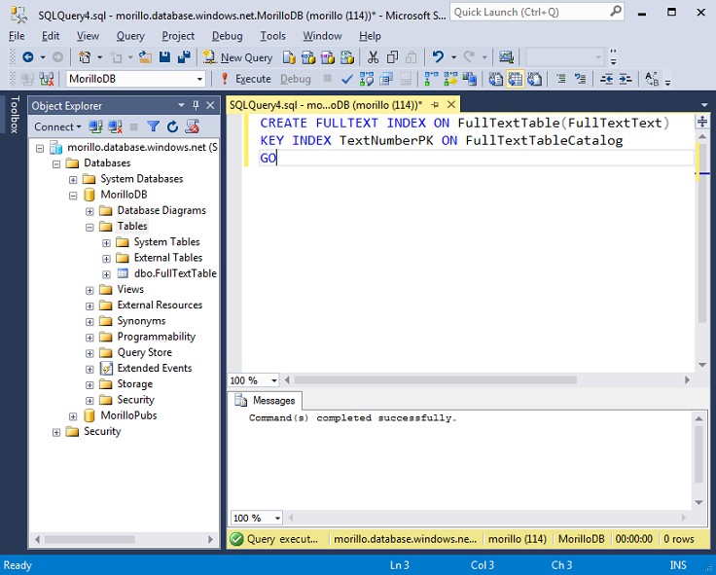716x575 pixels.
Task: Open the MorilloDB database dropdown
Action: (199, 79)
